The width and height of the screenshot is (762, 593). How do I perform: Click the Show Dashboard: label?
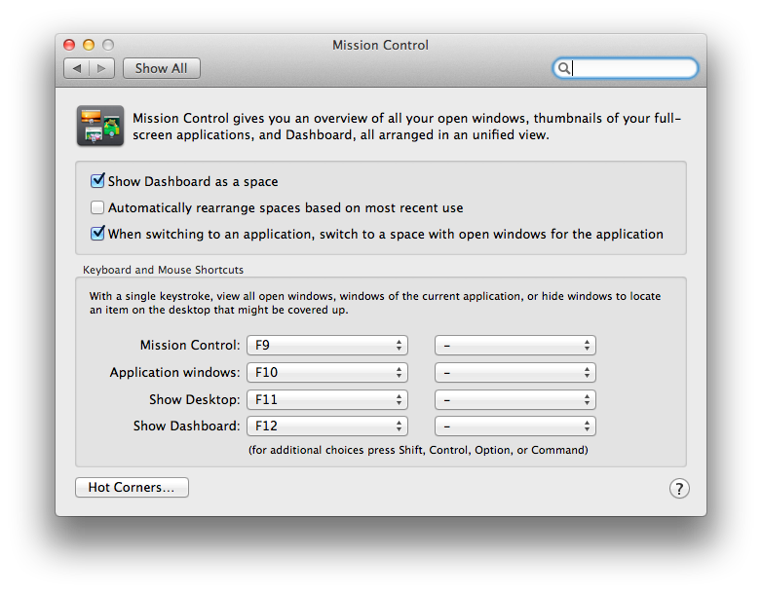coord(187,426)
